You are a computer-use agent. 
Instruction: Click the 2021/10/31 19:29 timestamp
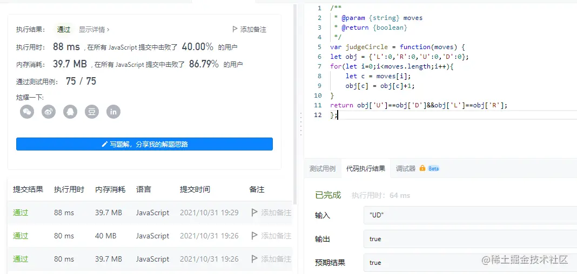pos(209,213)
